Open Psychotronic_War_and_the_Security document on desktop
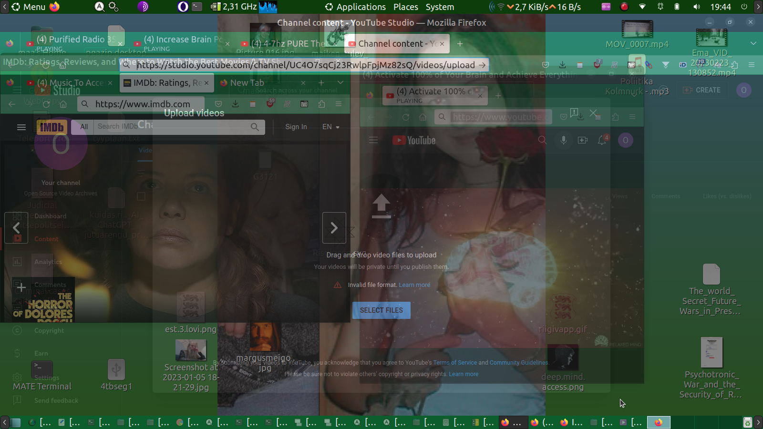 pyautogui.click(x=711, y=368)
